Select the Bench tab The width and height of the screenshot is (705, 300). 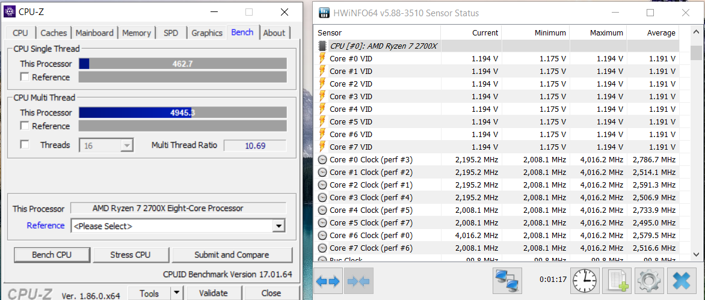[x=242, y=32]
